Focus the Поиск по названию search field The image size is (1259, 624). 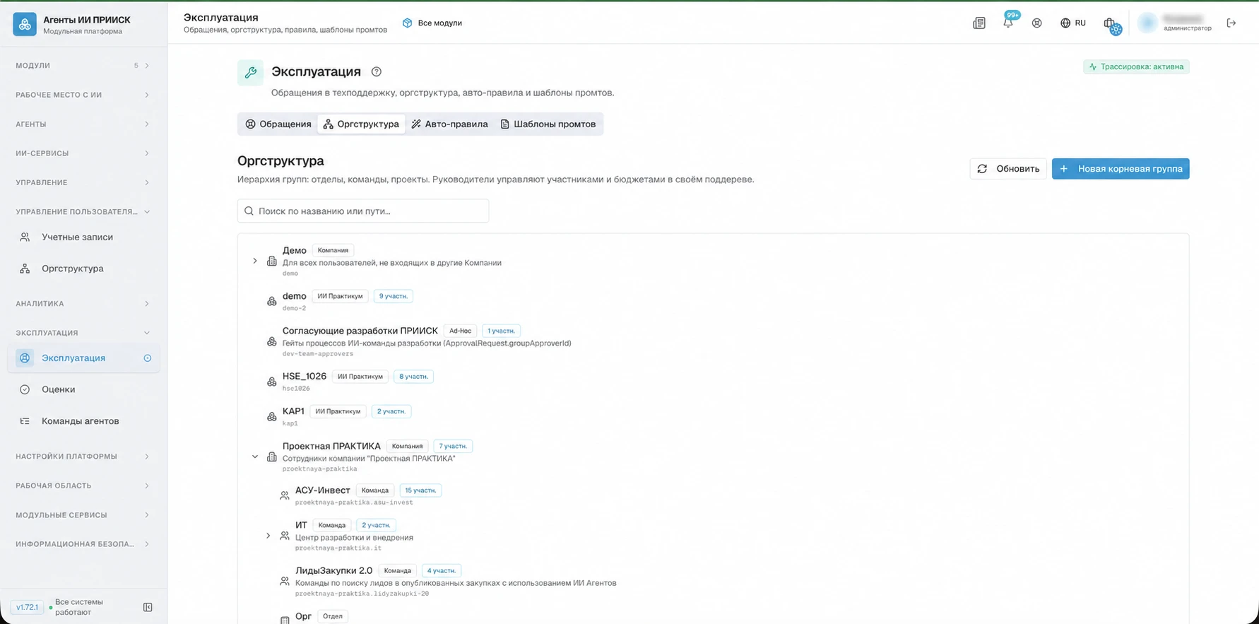363,211
